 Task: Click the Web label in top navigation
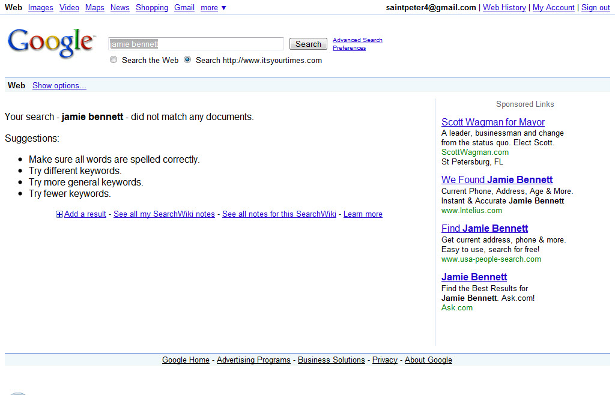coord(13,7)
